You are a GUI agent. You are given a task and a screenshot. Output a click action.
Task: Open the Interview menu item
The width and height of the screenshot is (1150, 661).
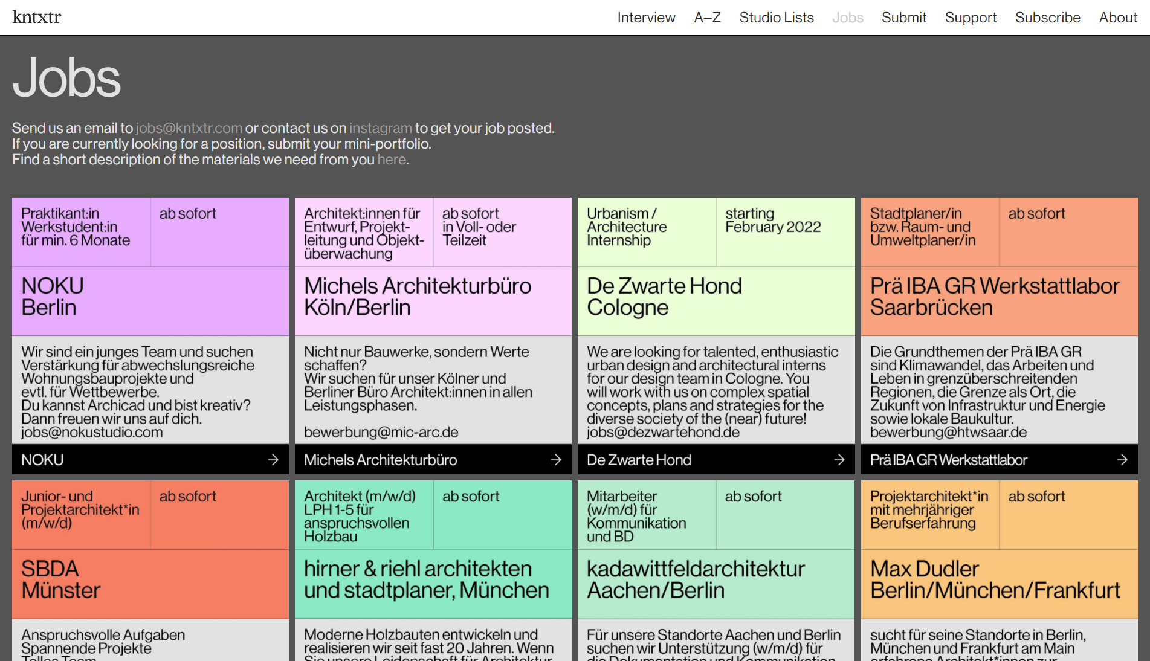coord(646,18)
